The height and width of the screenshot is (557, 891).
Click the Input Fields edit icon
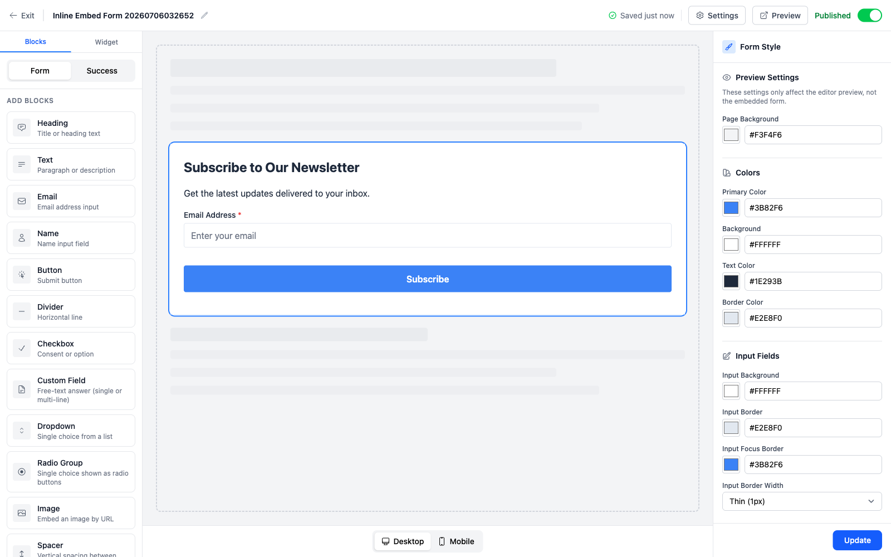(727, 356)
